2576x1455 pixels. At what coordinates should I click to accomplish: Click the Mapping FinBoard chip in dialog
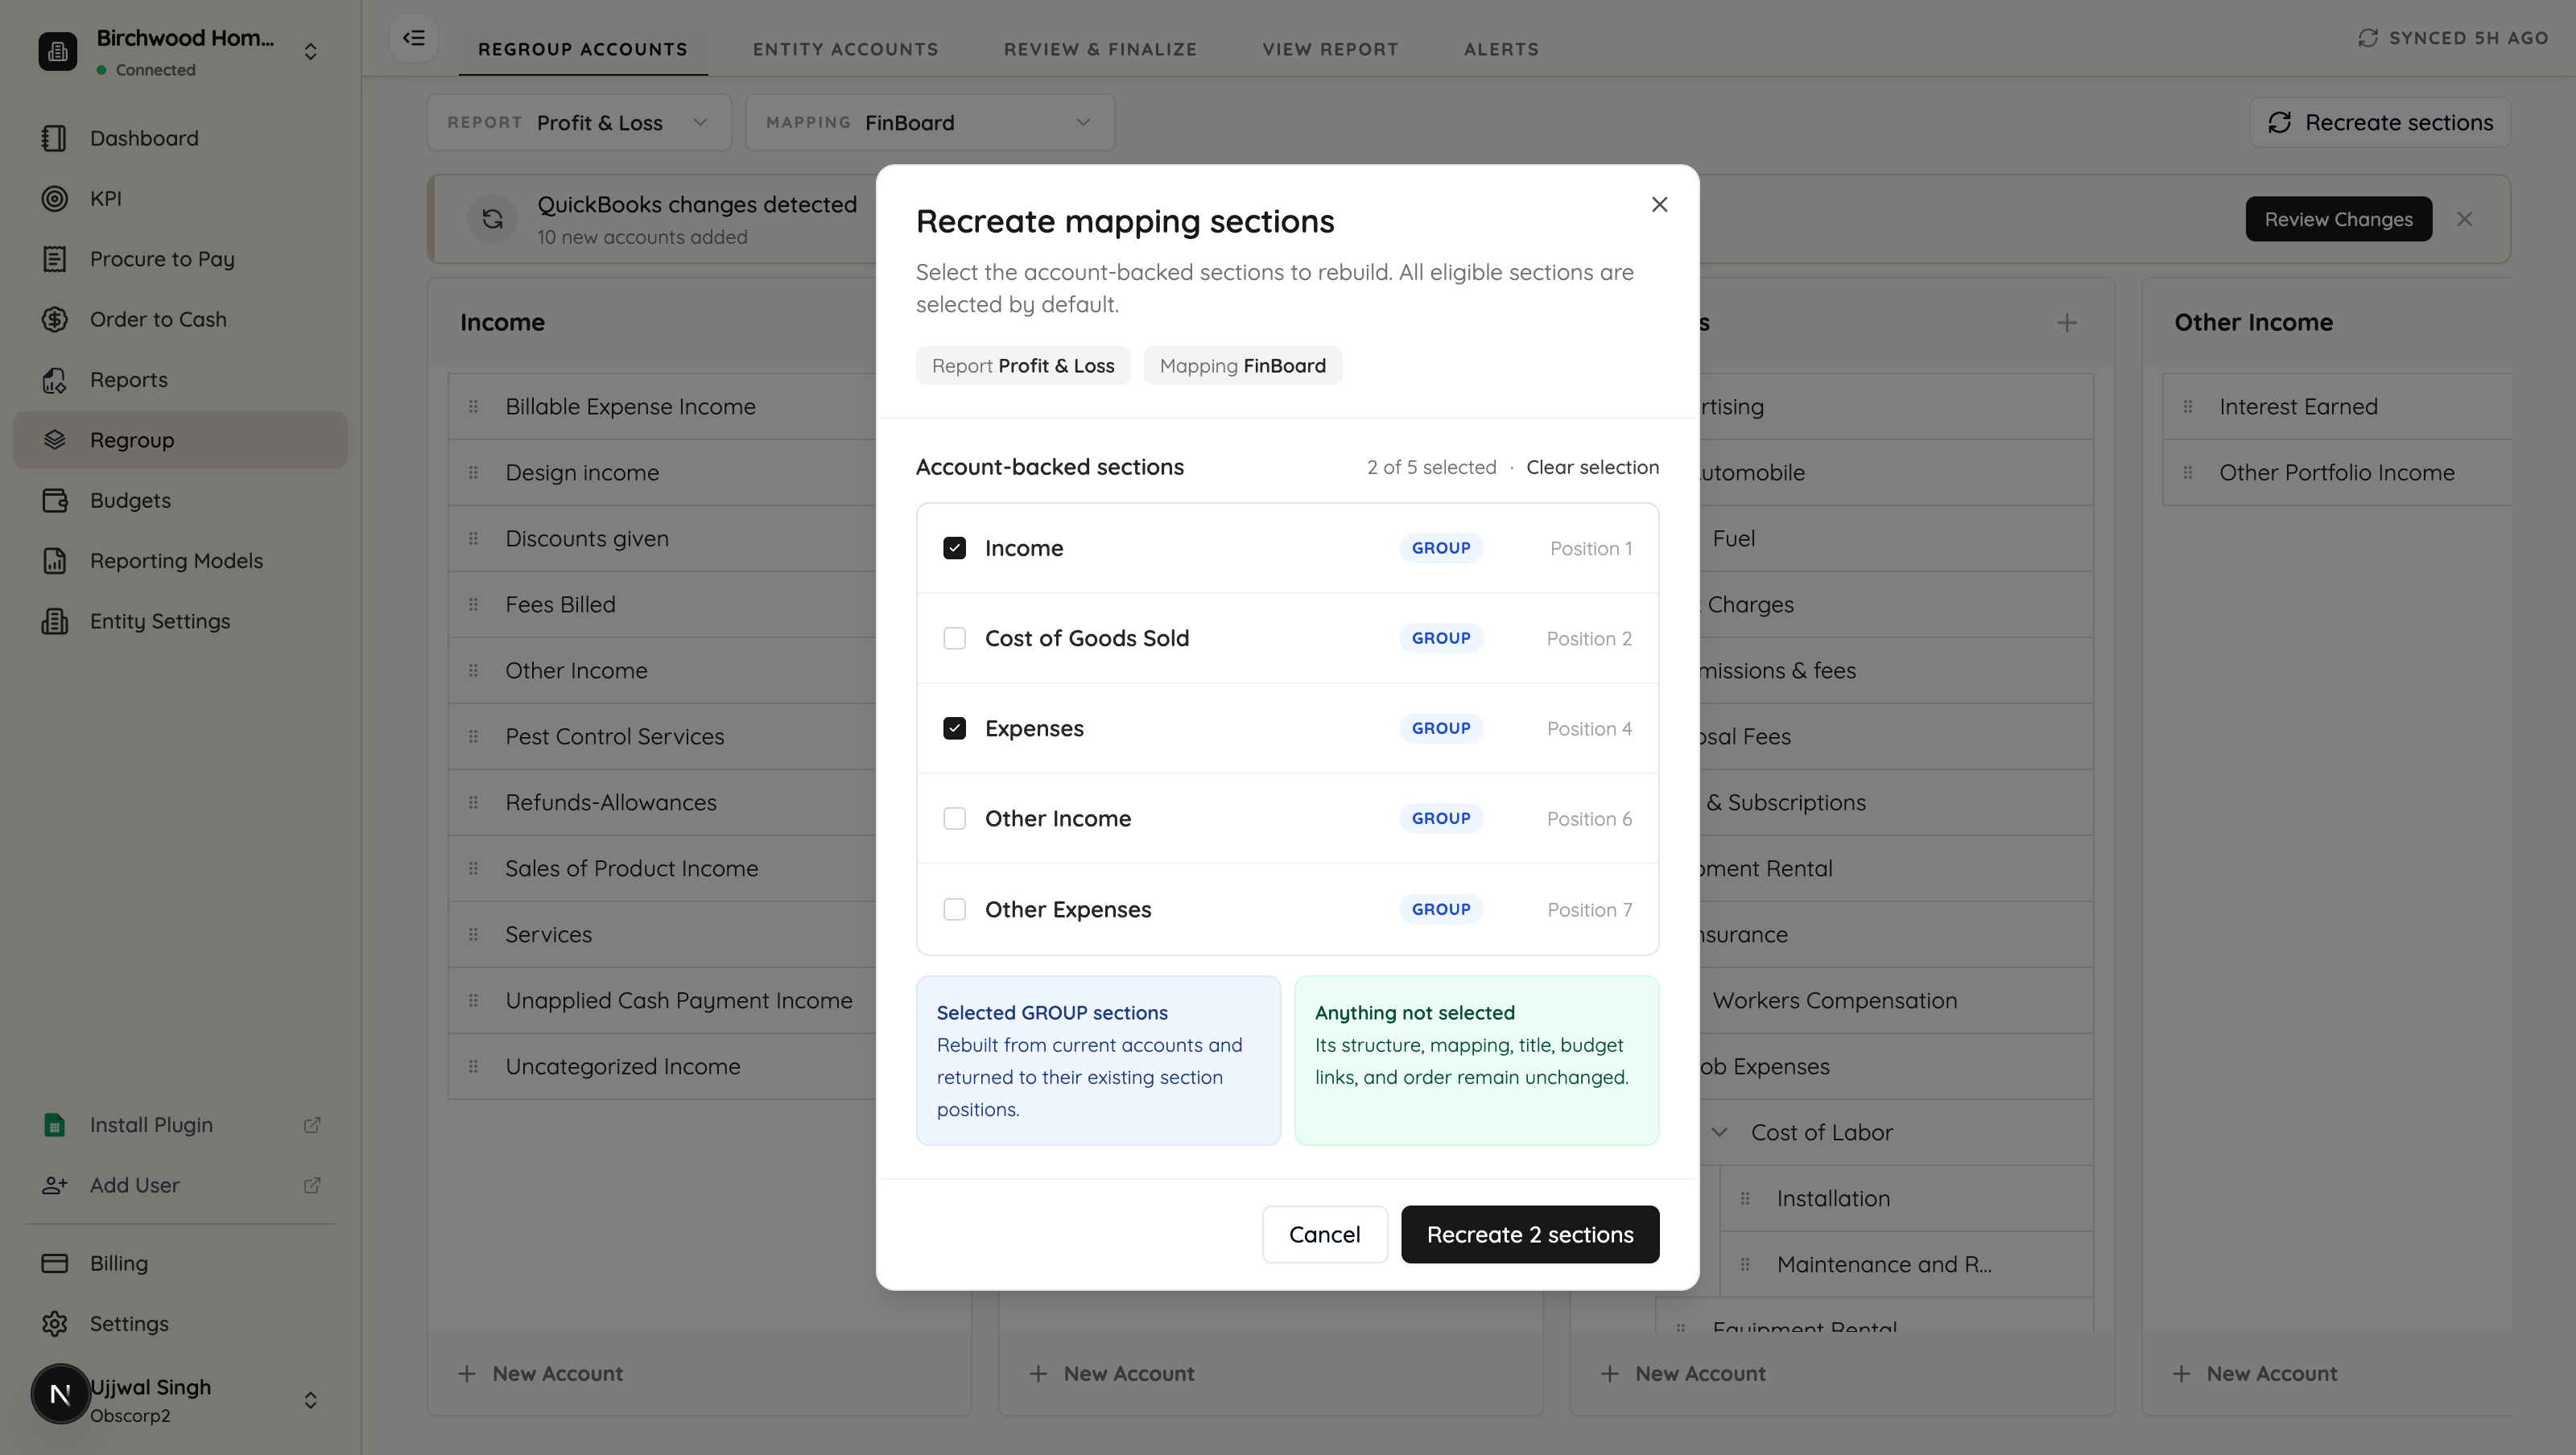[x=1242, y=366]
